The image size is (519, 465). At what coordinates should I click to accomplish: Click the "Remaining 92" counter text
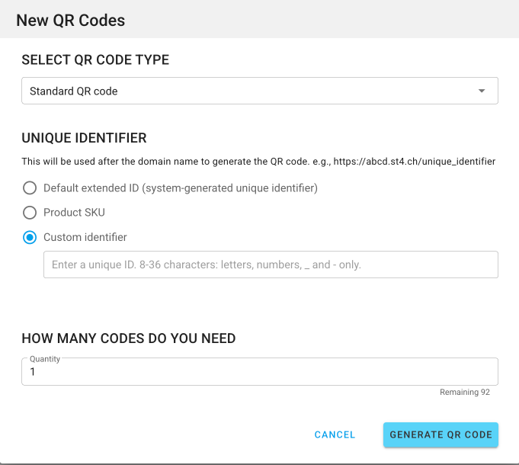coord(464,393)
